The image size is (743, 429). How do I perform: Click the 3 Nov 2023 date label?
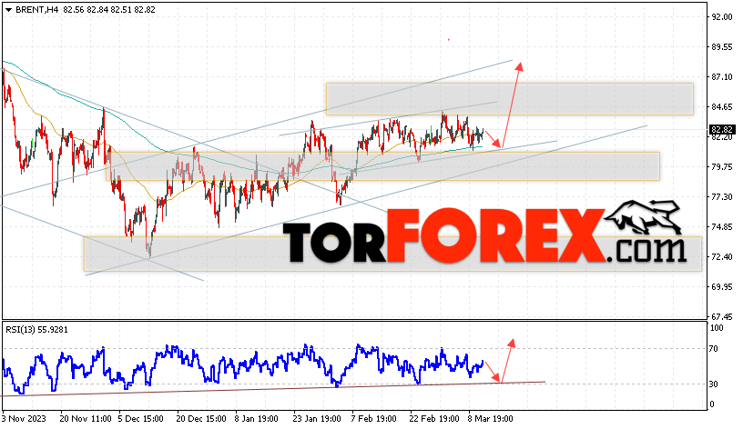tap(25, 419)
